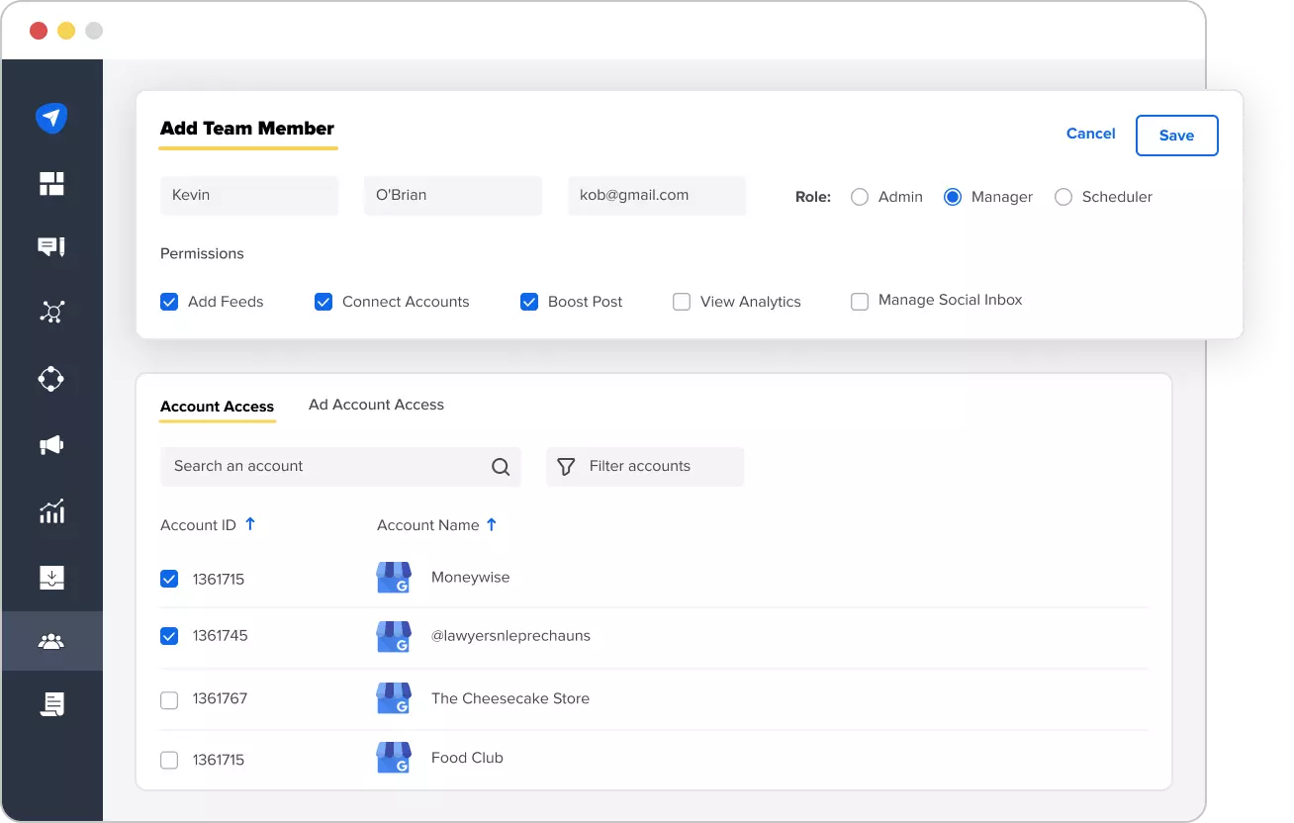1294x823 pixels.
Task: Check The Cheesecake Store account checkbox
Action: click(x=169, y=699)
